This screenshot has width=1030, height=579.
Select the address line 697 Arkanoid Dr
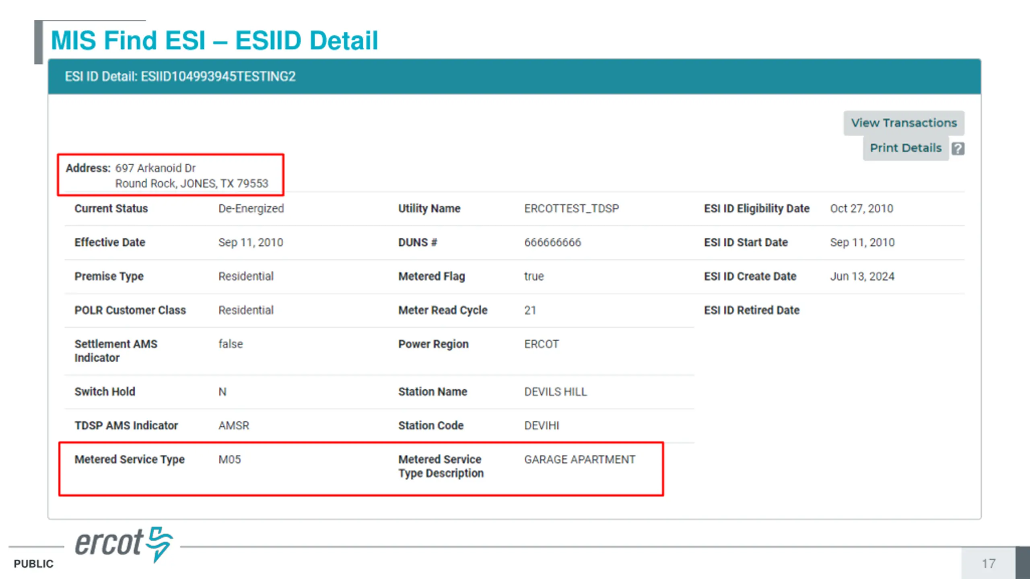155,168
